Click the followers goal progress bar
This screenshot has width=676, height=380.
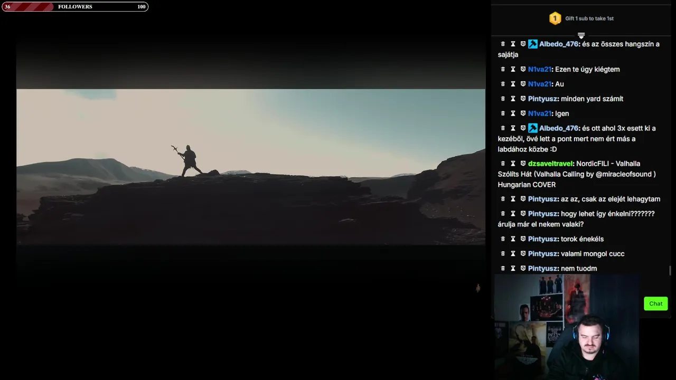pyautogui.click(x=74, y=7)
